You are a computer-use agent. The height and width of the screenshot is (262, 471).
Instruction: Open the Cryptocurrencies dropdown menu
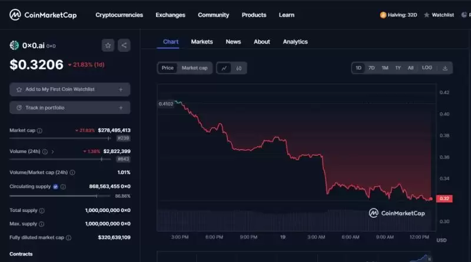pos(119,15)
